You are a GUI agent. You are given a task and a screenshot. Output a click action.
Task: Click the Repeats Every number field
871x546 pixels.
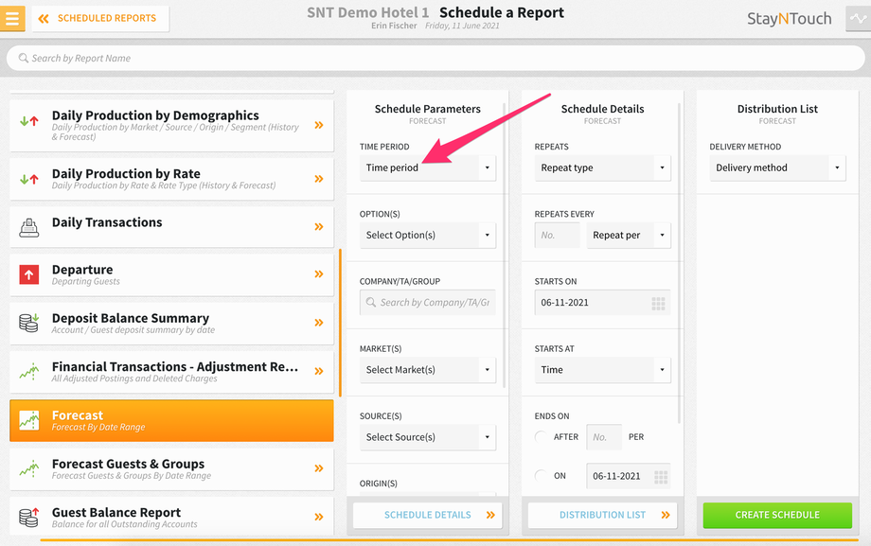click(557, 235)
